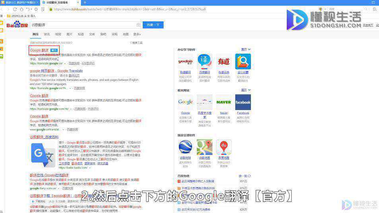Click the Baidu Maps red pin icon
Viewport: 379px width, 213px height.
click(x=224, y=147)
